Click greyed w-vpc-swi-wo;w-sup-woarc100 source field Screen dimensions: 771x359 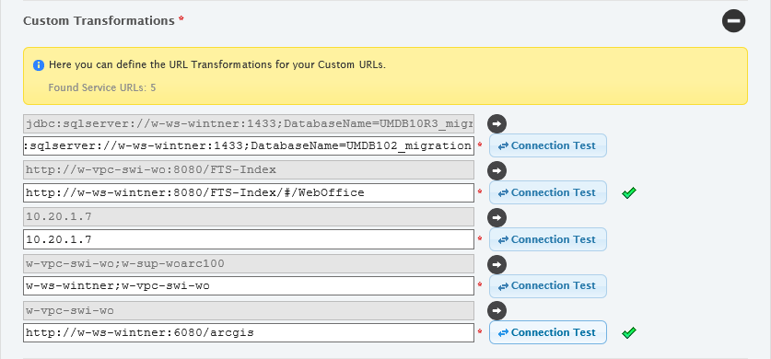[x=249, y=263]
